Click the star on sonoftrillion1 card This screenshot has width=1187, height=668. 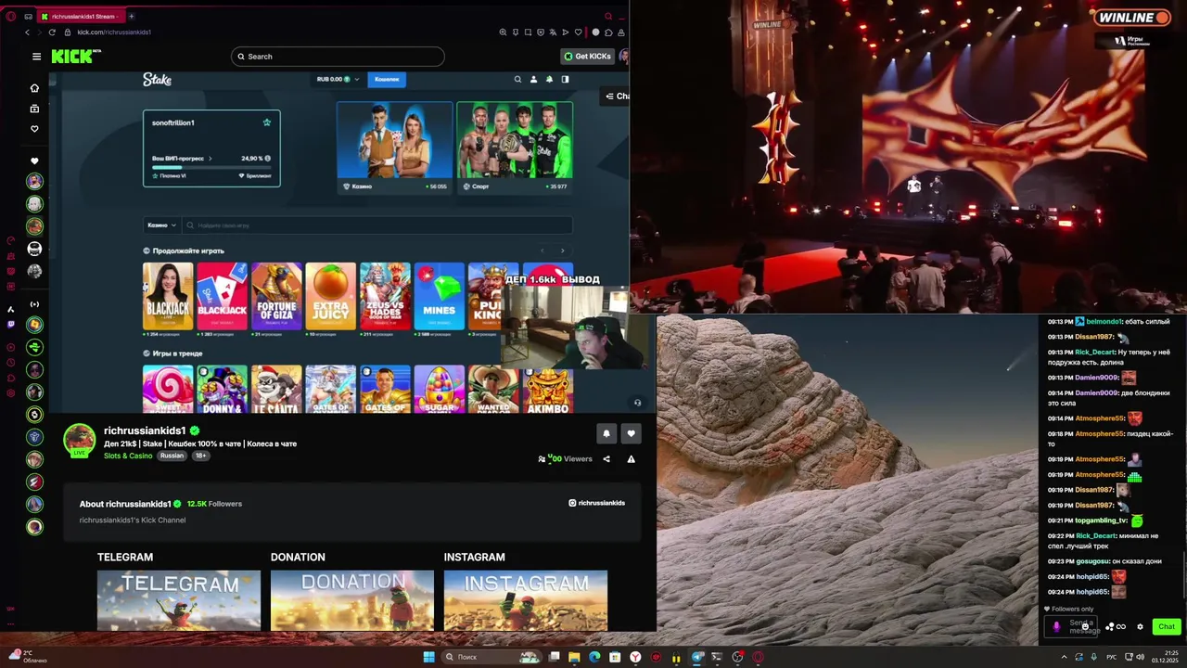pos(267,122)
